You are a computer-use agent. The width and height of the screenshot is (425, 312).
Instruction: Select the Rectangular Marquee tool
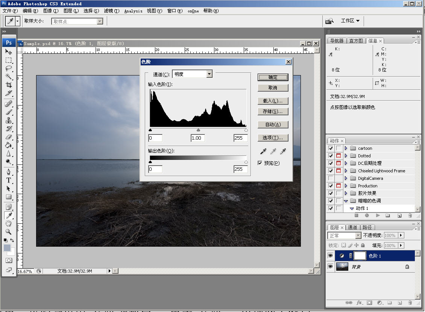point(8,60)
